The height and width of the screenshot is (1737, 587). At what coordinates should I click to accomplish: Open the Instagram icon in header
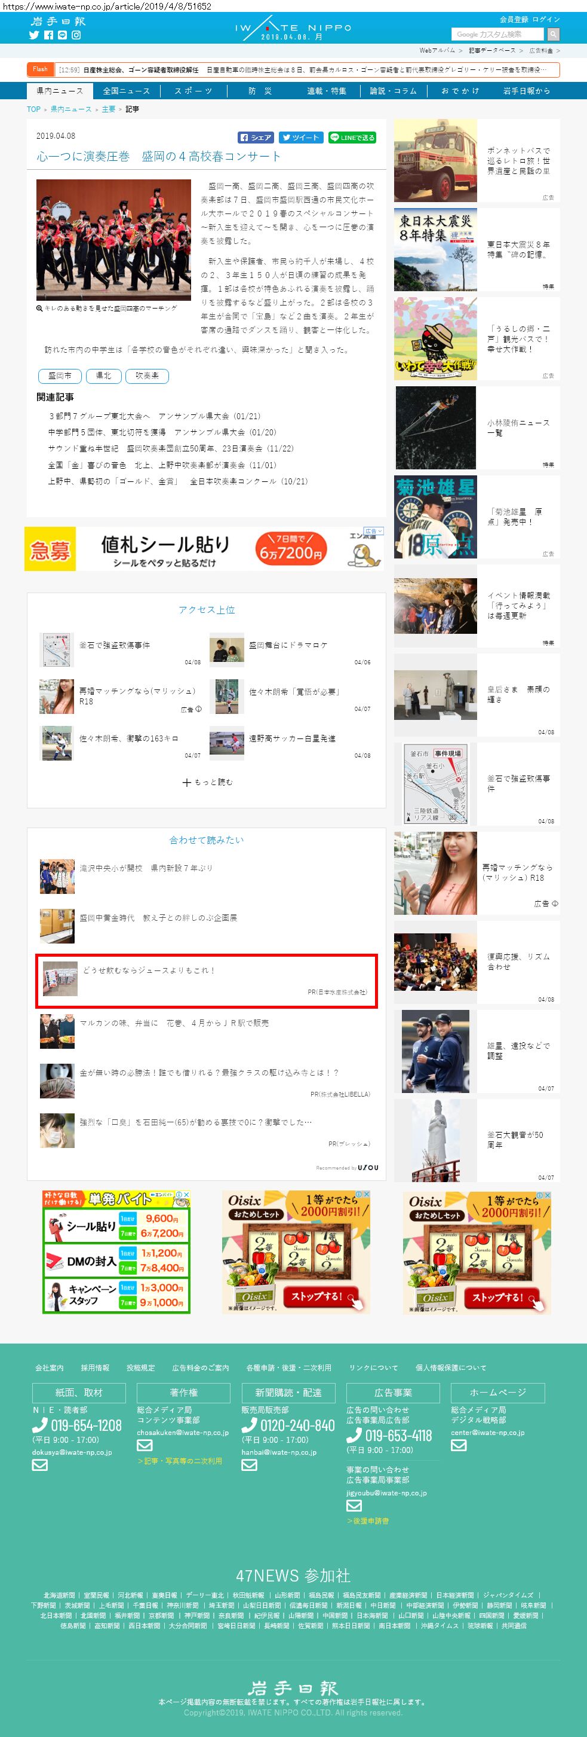click(77, 35)
